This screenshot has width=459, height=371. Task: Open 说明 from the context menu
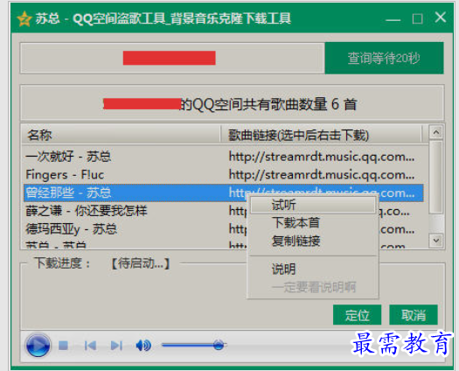[x=313, y=269]
